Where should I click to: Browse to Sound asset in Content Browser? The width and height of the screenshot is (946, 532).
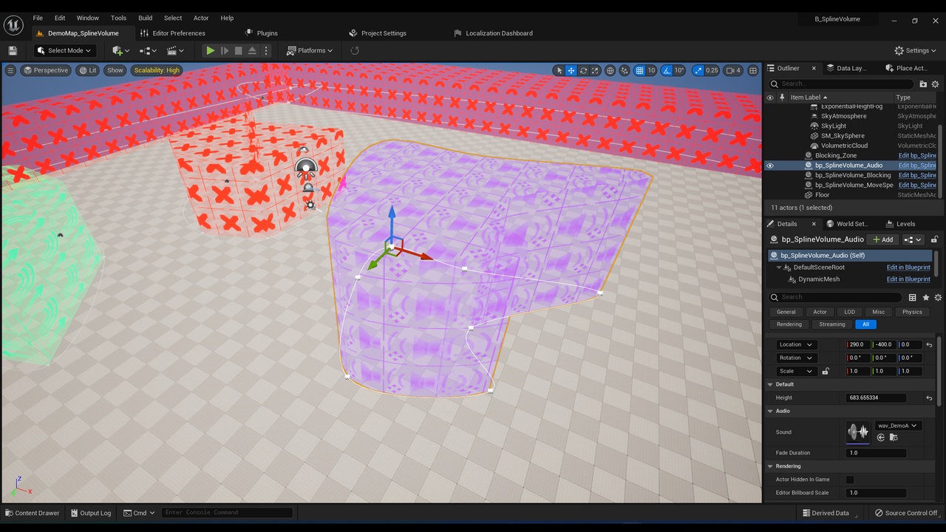[x=894, y=437]
